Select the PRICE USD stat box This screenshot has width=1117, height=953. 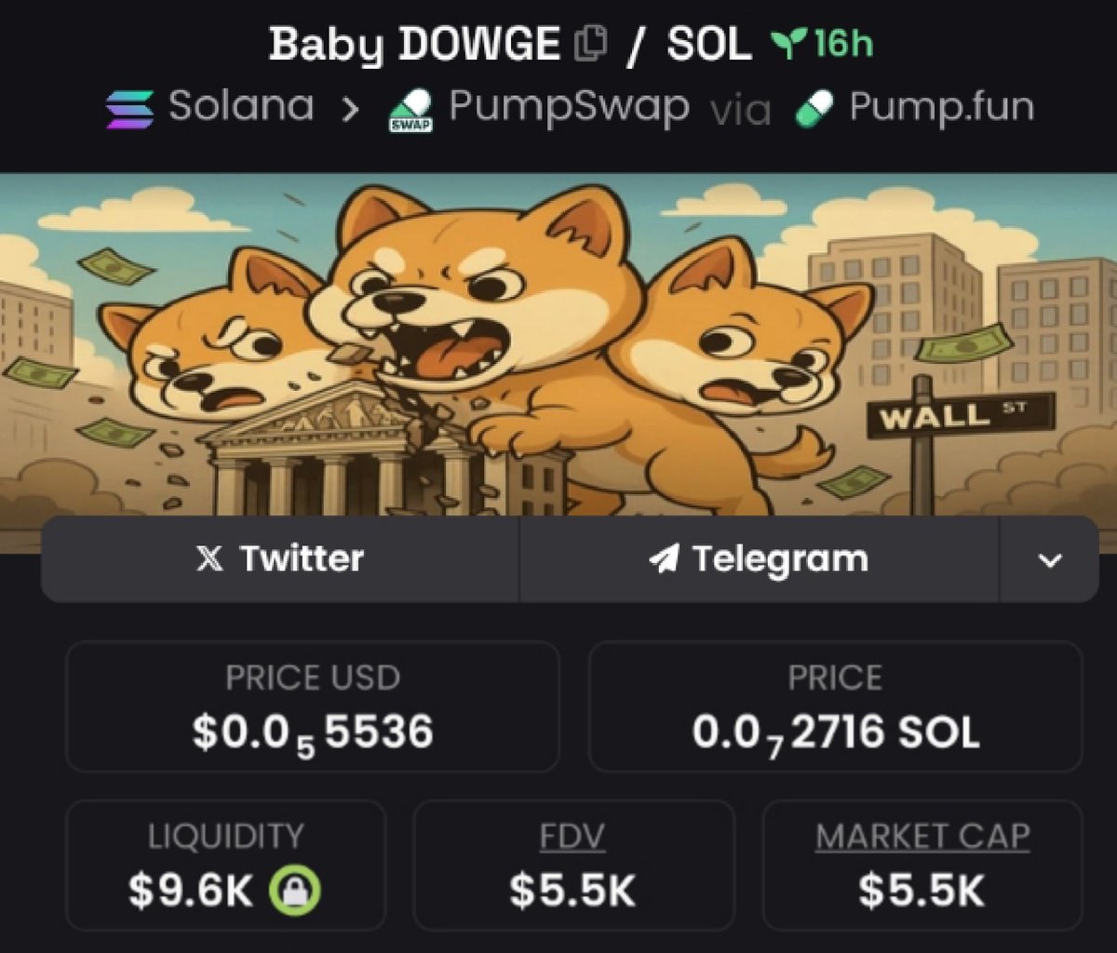(313, 706)
